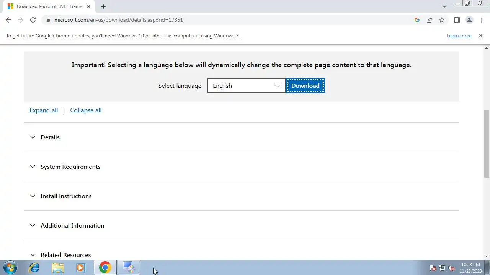Open the clock showing 10:23 PM
The height and width of the screenshot is (275, 490).
point(470,267)
